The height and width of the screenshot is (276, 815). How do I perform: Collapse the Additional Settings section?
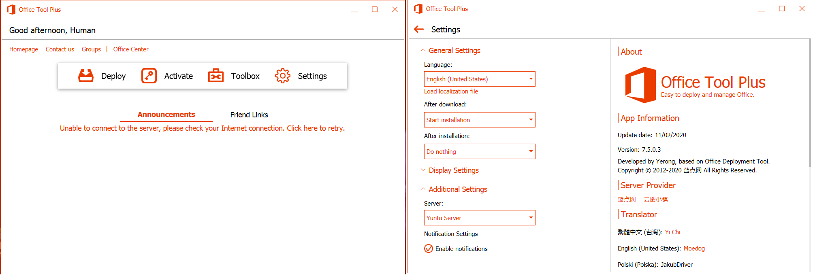tap(454, 189)
